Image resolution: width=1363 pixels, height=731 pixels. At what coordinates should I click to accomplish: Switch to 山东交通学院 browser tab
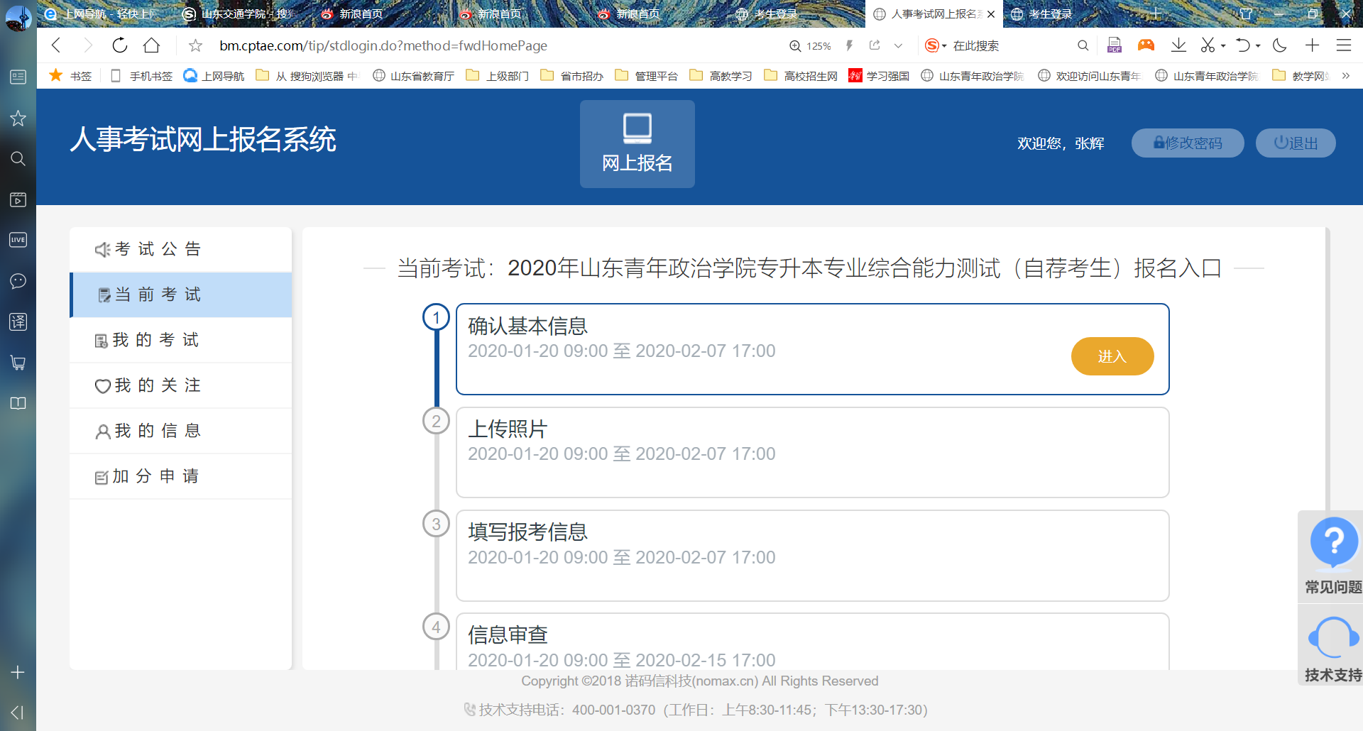pos(241,13)
